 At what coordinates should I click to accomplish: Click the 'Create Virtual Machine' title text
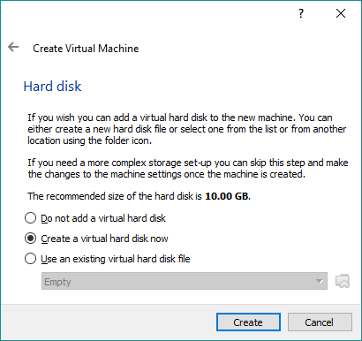pyautogui.click(x=86, y=49)
